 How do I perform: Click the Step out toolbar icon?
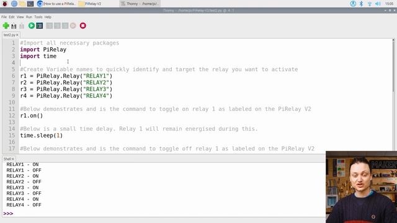[x=65, y=25]
